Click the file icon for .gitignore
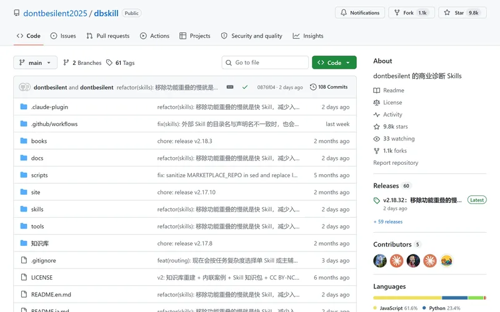Viewport: 500px width, 312px height. point(24,260)
